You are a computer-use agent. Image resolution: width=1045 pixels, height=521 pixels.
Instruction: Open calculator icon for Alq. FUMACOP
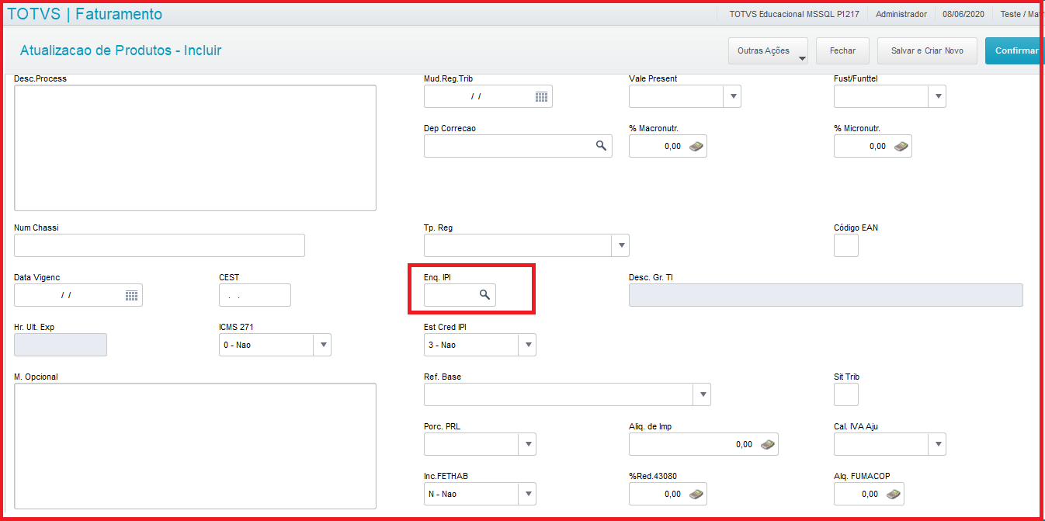pos(894,494)
